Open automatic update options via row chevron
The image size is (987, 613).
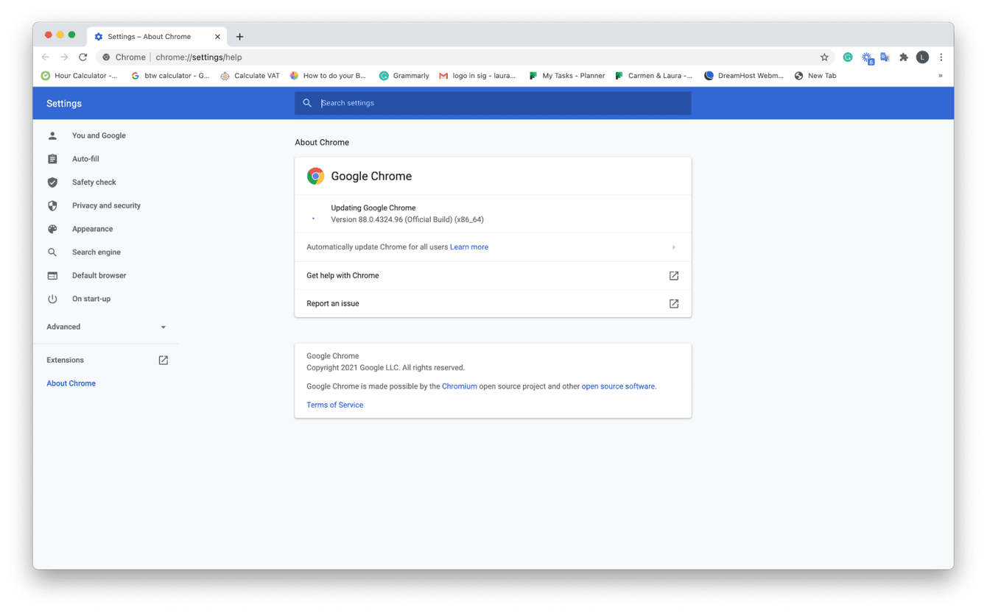(673, 247)
